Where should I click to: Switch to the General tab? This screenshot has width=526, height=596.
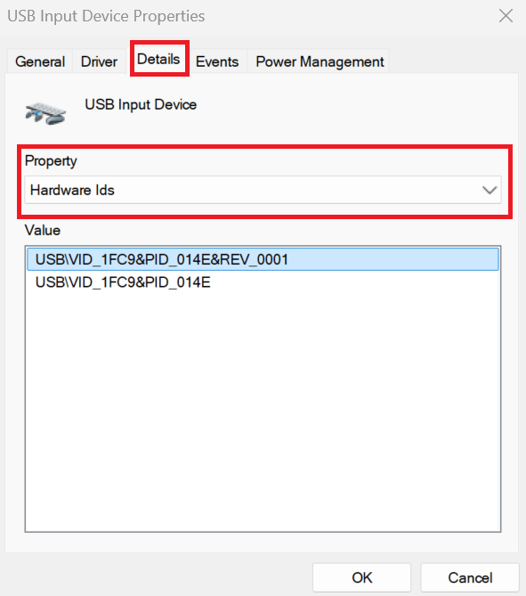(40, 61)
